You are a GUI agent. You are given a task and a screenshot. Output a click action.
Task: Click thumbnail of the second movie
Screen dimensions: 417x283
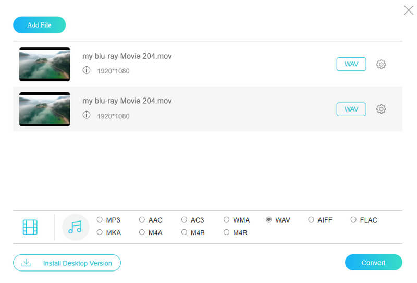click(x=45, y=109)
